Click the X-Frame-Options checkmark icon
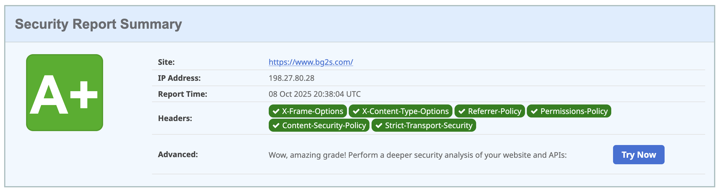 click(x=276, y=111)
